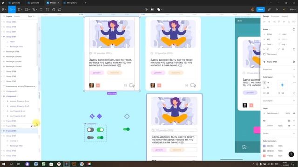Switch to the Layers tab

pyautogui.click(x=9, y=16)
